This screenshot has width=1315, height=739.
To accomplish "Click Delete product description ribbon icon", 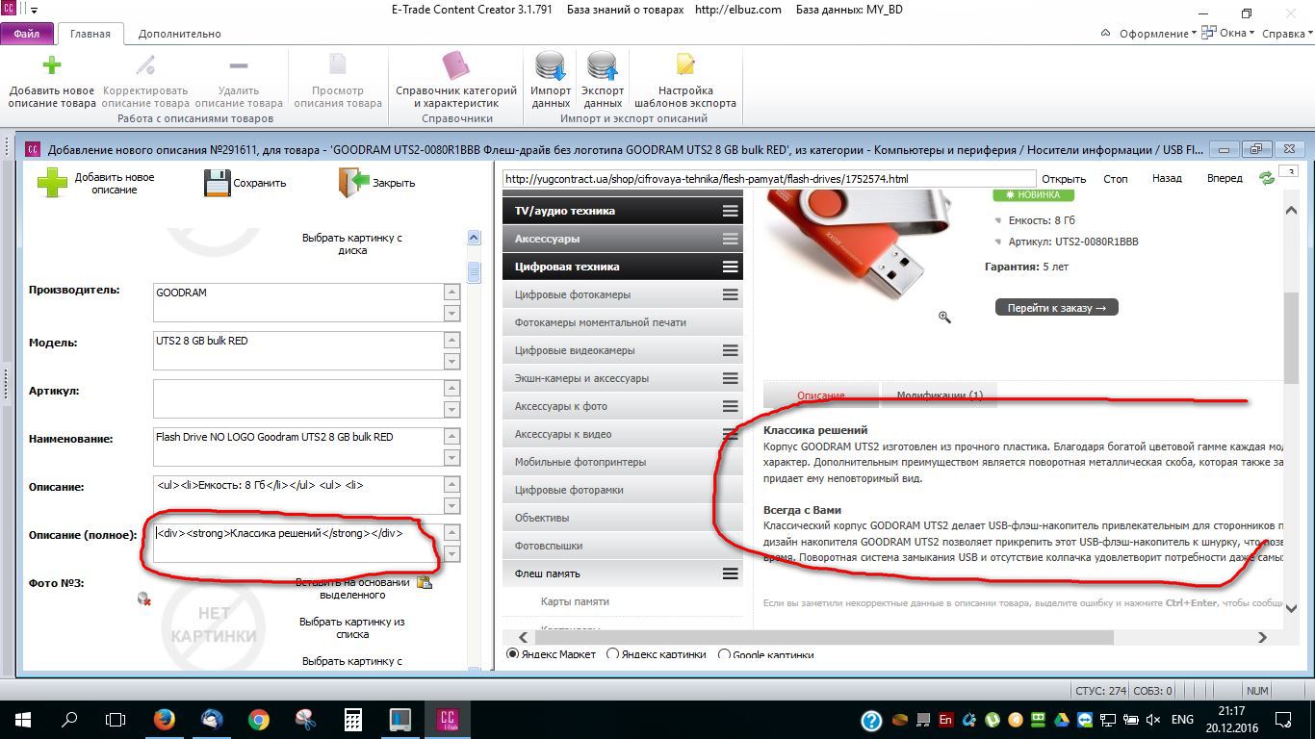I will [239, 65].
